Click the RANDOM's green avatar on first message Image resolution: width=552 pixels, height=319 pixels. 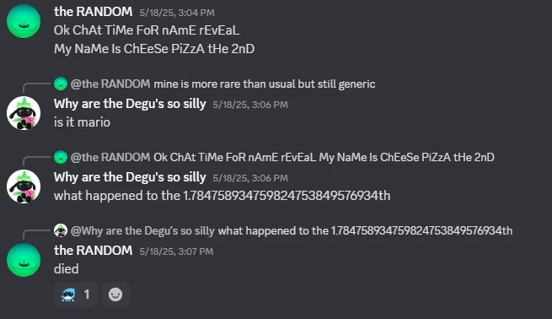(x=24, y=21)
